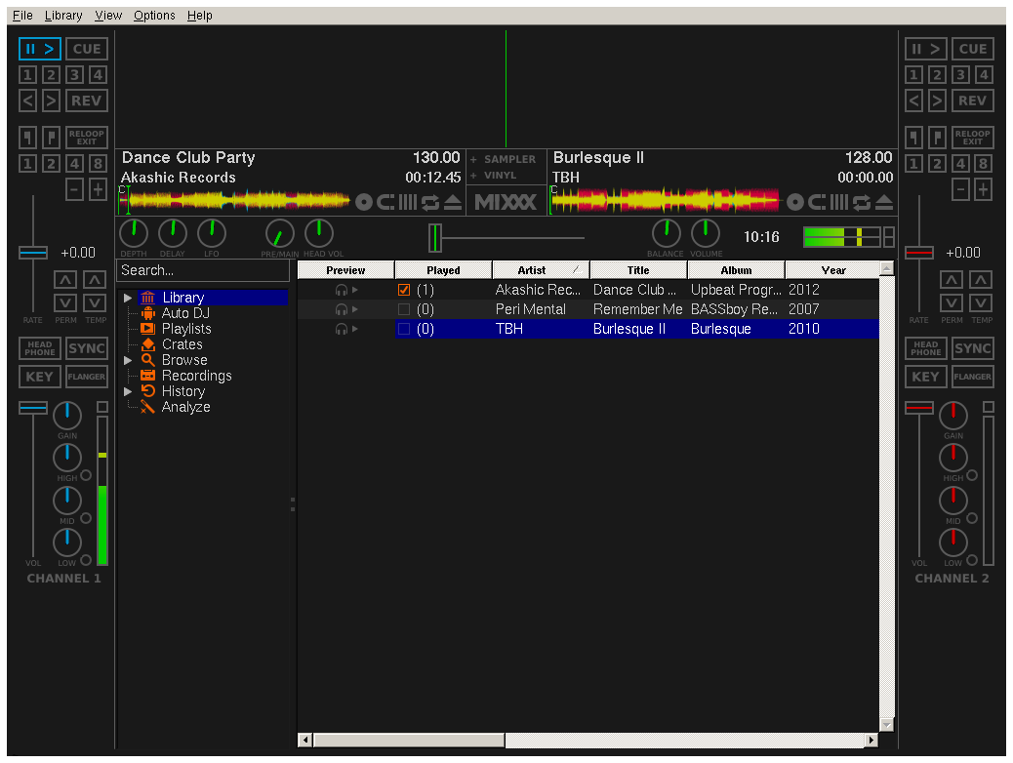Click the CUE button on deck 2

tap(972, 49)
